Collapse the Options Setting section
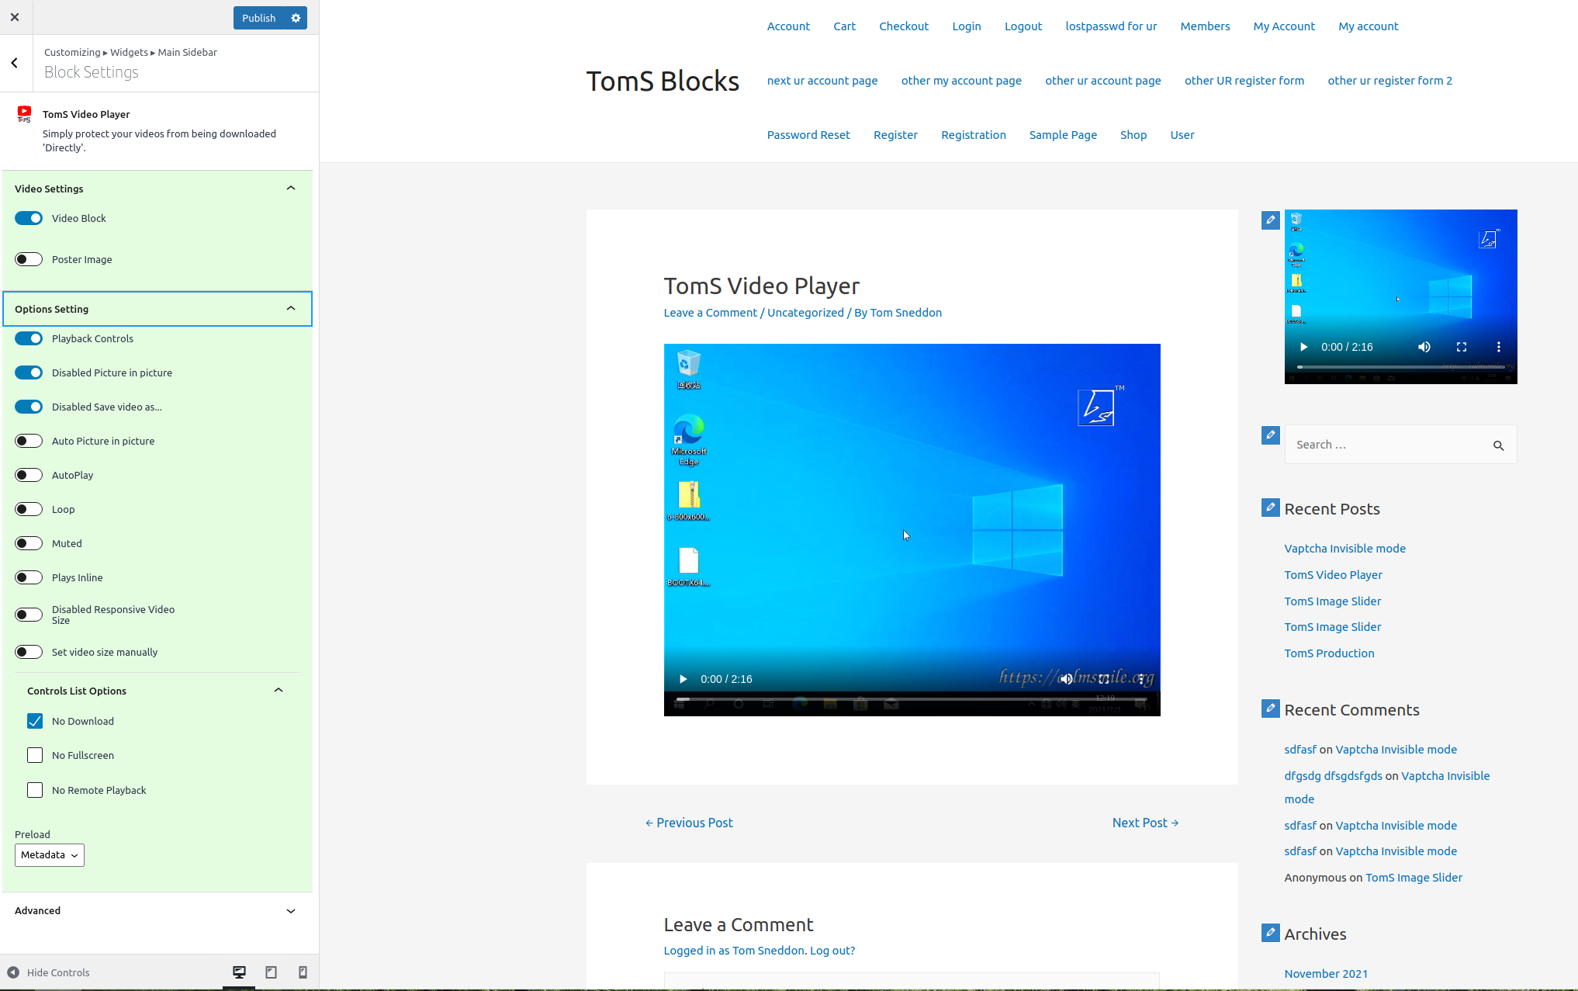Image resolution: width=1578 pixels, height=991 pixels. (x=290, y=308)
